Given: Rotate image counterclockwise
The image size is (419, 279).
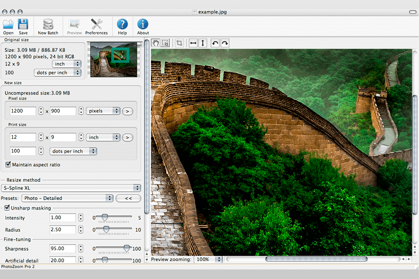Looking at the screenshot, I should point(215,43).
